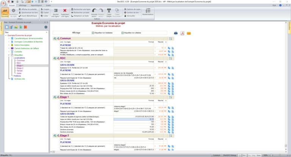Select Etage 2 in the localisations tree
291x157 pixels.
[20, 68]
